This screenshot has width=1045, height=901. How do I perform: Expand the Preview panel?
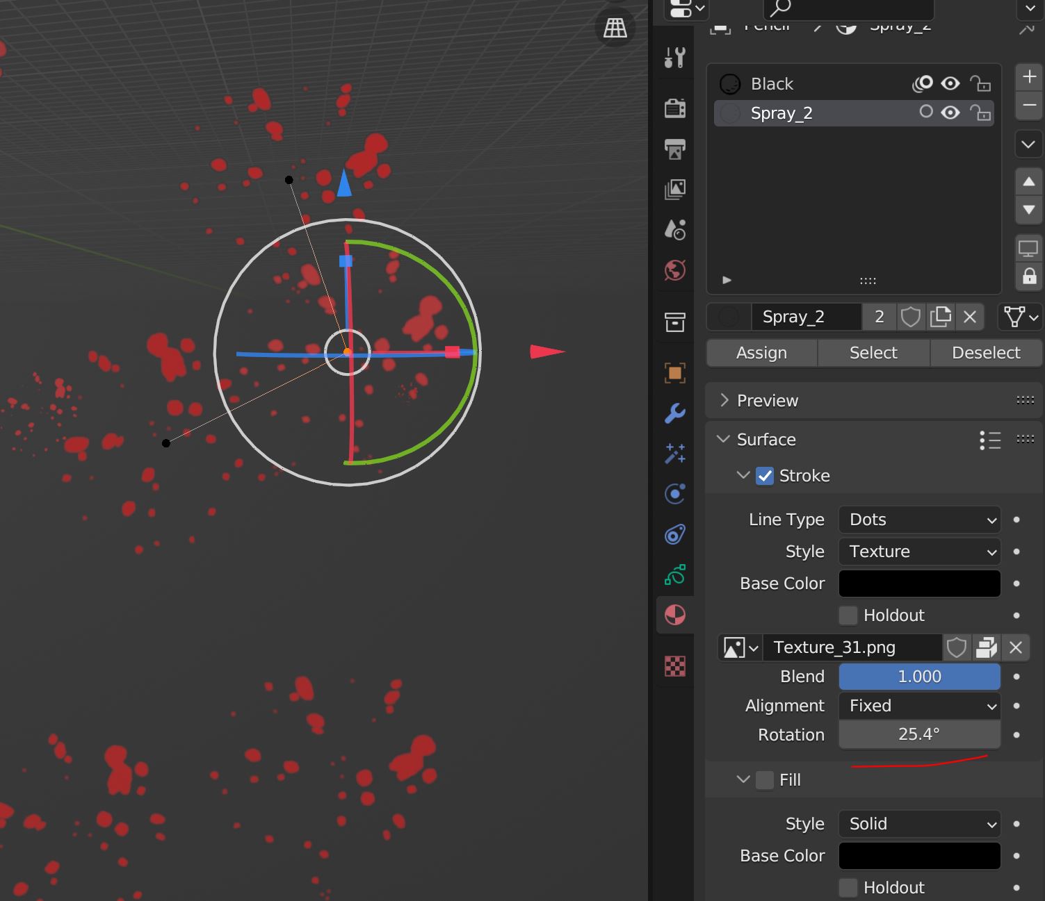pos(724,400)
